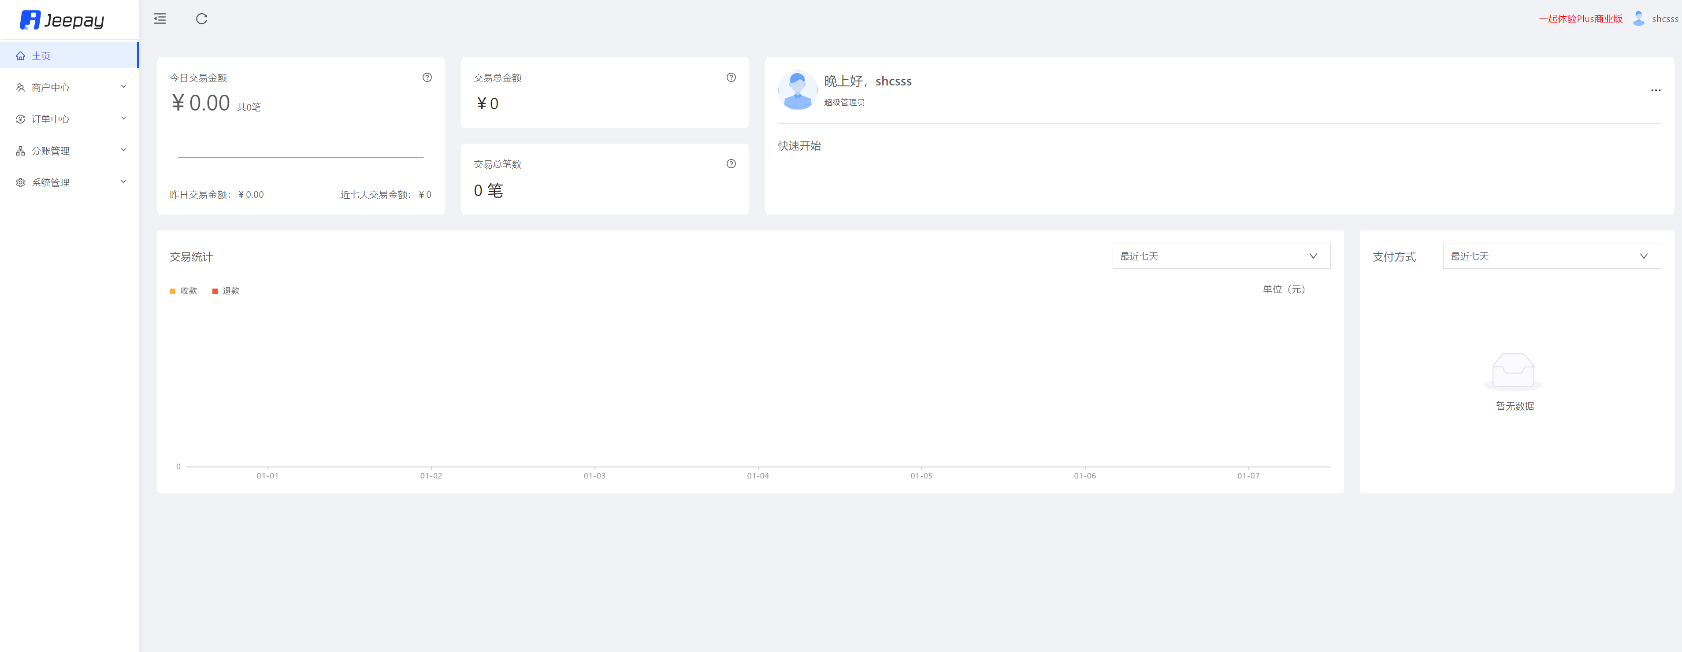This screenshot has height=652, width=1682.
Task: Click user avatar icon in header
Action: pos(1638,19)
